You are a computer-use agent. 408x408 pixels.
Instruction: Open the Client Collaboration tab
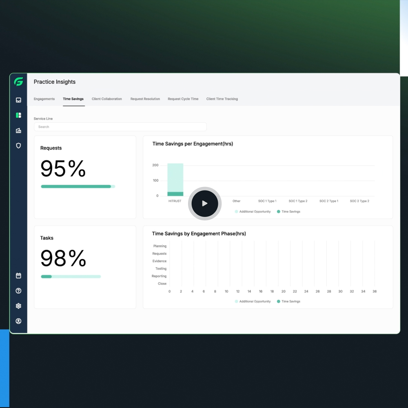pyautogui.click(x=106, y=99)
